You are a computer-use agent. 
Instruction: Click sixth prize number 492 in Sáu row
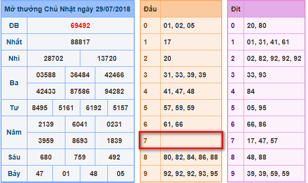[x=114, y=157]
